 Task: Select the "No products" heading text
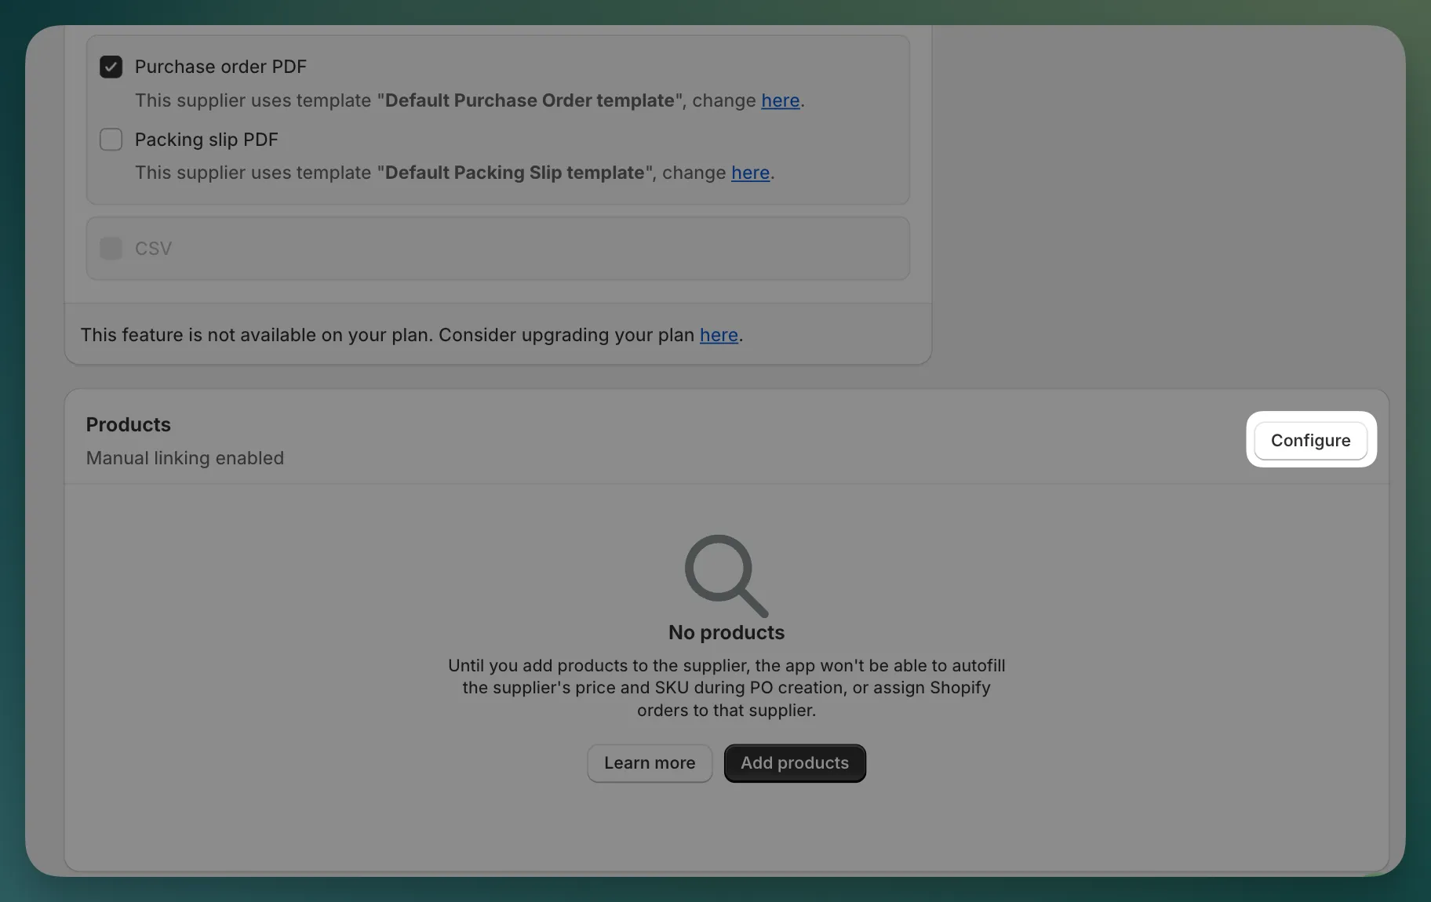coord(726,633)
